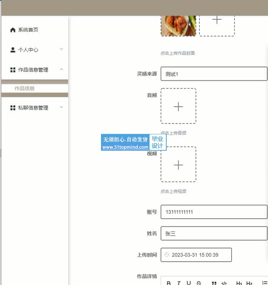This screenshot has width=268, height=285.
Task: Click the grid icon beside 作品信息管理
Action: 13,70
